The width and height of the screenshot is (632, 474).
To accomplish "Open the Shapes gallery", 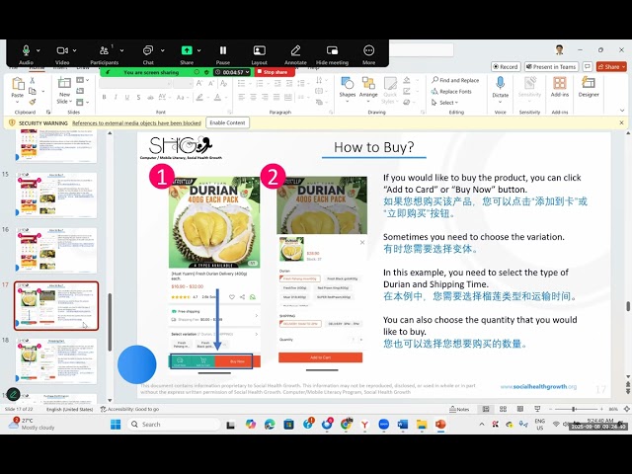I will [347, 89].
